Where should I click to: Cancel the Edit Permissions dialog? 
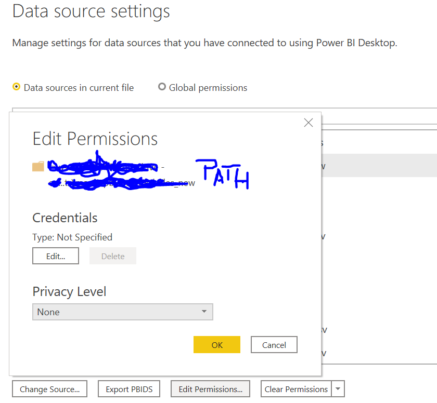click(274, 345)
